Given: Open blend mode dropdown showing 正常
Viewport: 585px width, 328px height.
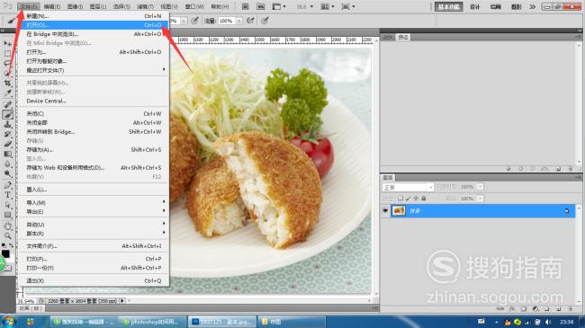Looking at the screenshot, I should (408, 187).
